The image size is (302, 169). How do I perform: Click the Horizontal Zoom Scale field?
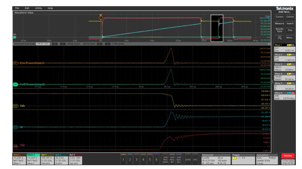(43, 44)
